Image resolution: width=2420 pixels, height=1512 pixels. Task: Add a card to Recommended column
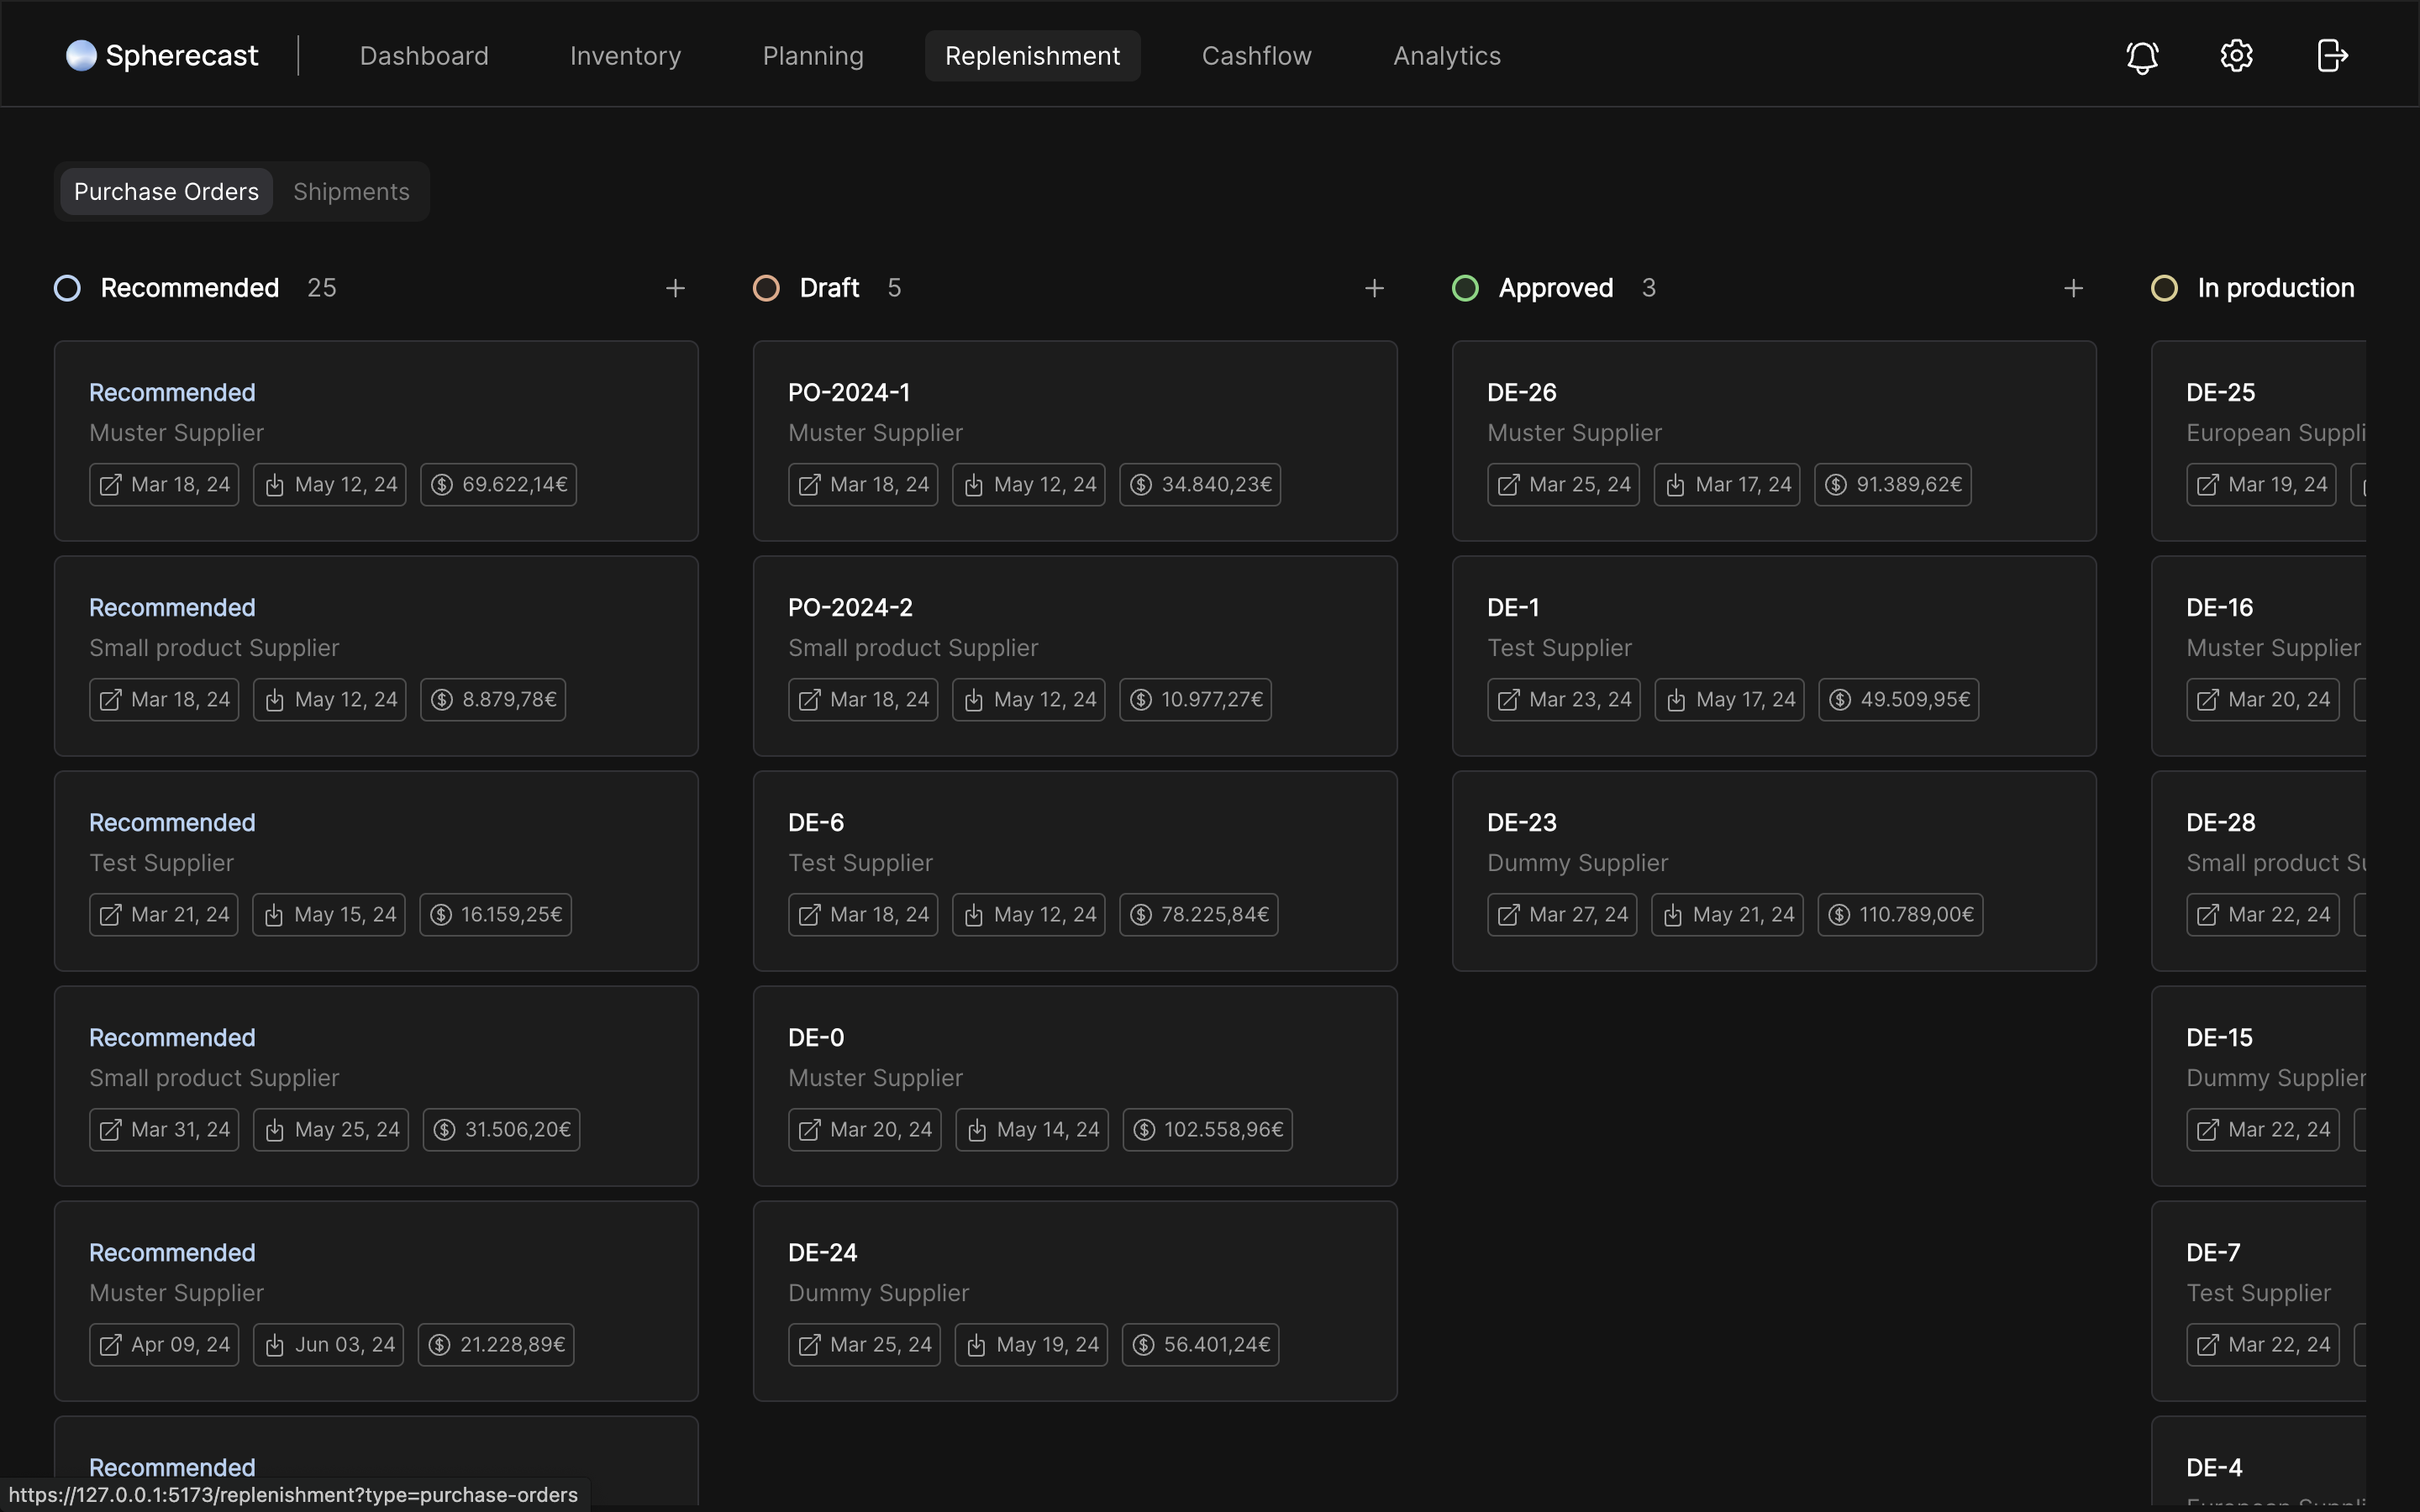(675, 289)
